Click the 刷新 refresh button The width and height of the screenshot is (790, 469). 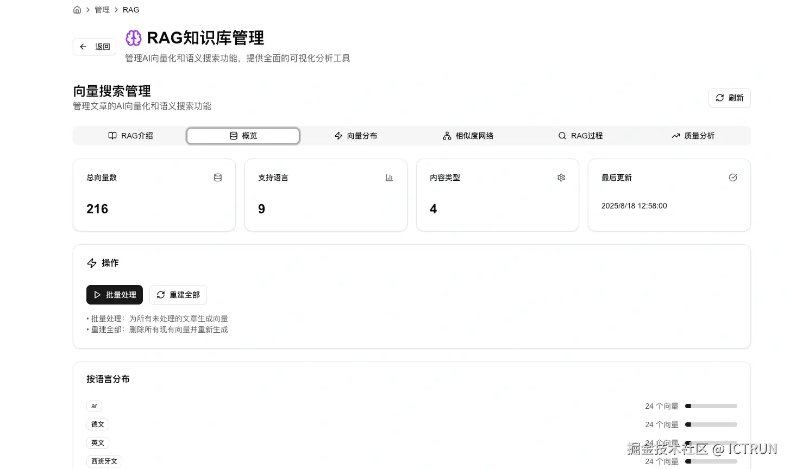pos(730,98)
